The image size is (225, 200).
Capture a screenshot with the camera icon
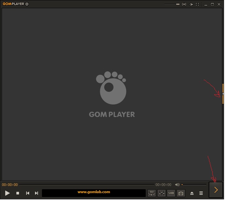[181, 194]
